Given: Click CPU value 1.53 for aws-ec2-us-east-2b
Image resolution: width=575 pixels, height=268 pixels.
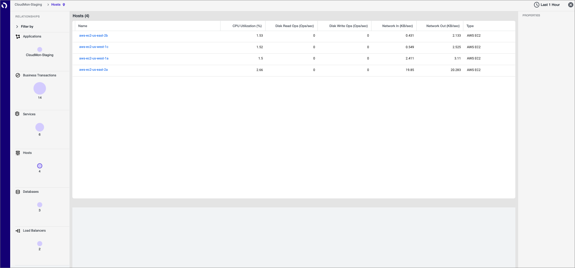Looking at the screenshot, I should [260, 36].
